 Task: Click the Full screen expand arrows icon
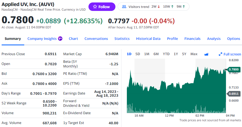[220, 54]
